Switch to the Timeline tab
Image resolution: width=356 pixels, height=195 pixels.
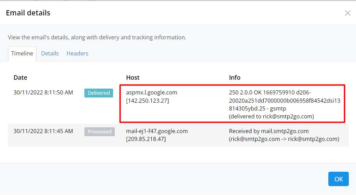(22, 54)
